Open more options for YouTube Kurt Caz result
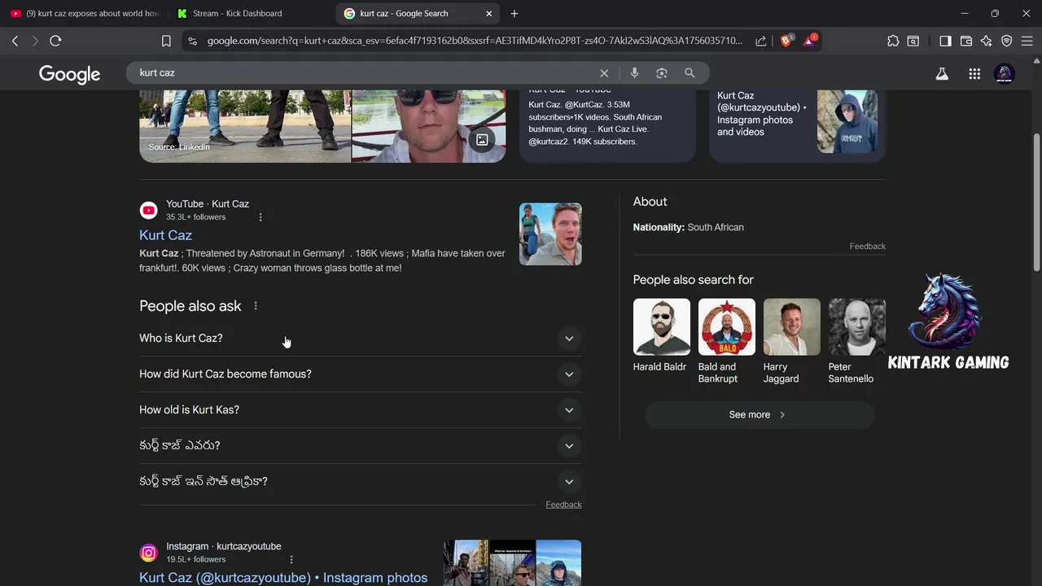 tap(260, 217)
